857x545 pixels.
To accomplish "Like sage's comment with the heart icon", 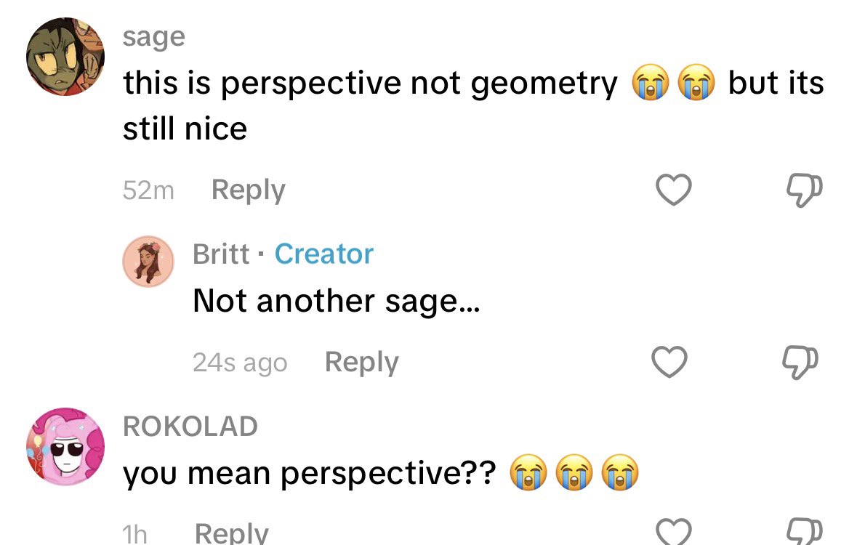I will [673, 190].
